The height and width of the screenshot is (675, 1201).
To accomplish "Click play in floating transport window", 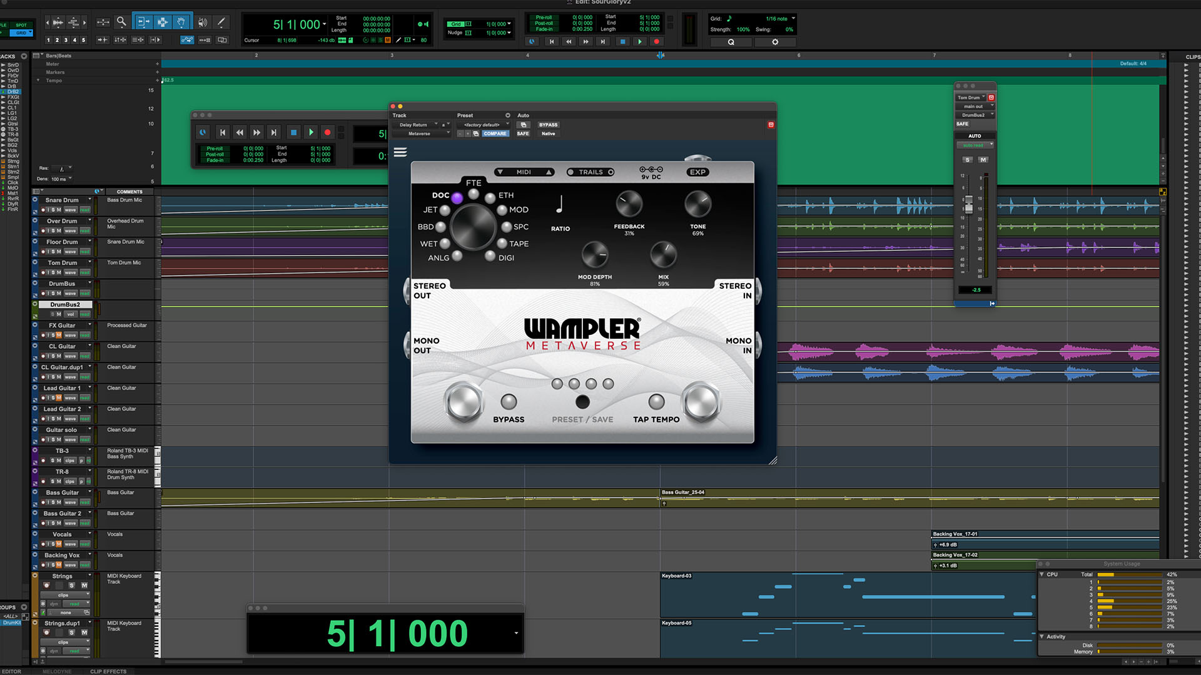I will pos(311,132).
